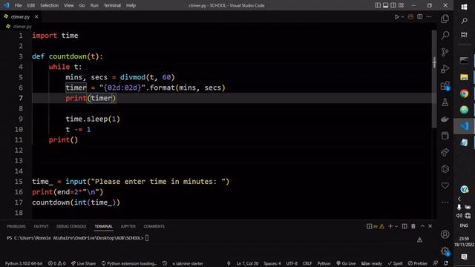Click Go Live in status bar
Viewport: 475px width, 267px height.
point(346,263)
